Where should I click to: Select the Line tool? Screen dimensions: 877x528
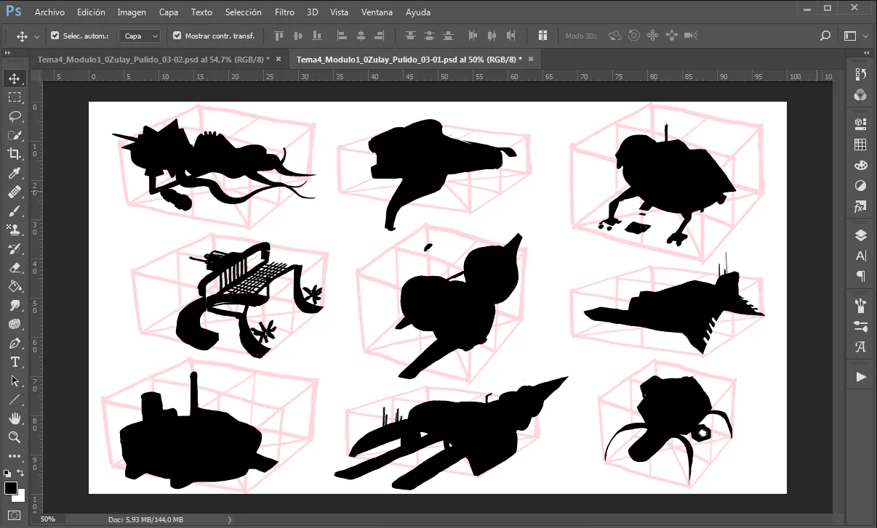point(15,399)
